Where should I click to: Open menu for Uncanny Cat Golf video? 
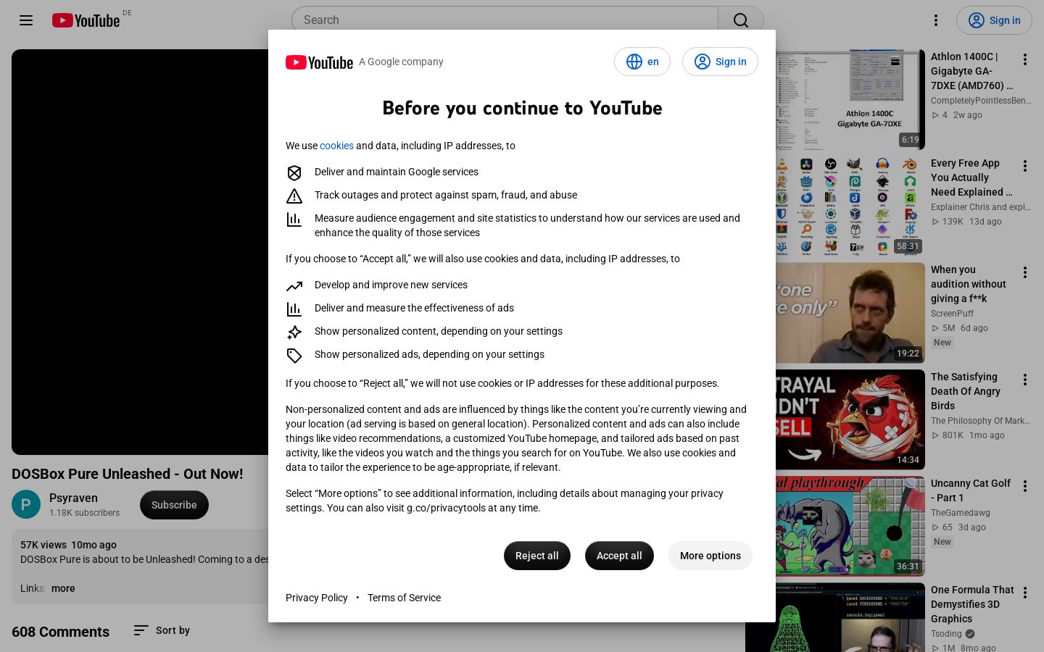1025,486
